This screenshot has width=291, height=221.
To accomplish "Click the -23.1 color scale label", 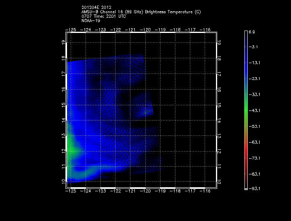I will [254, 79].
